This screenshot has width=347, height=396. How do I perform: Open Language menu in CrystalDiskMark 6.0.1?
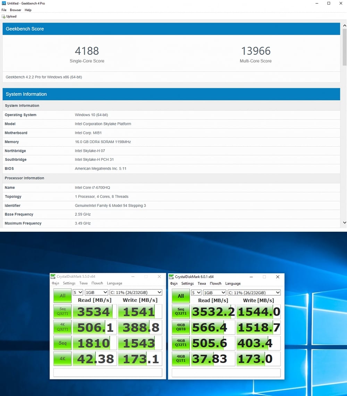click(233, 283)
